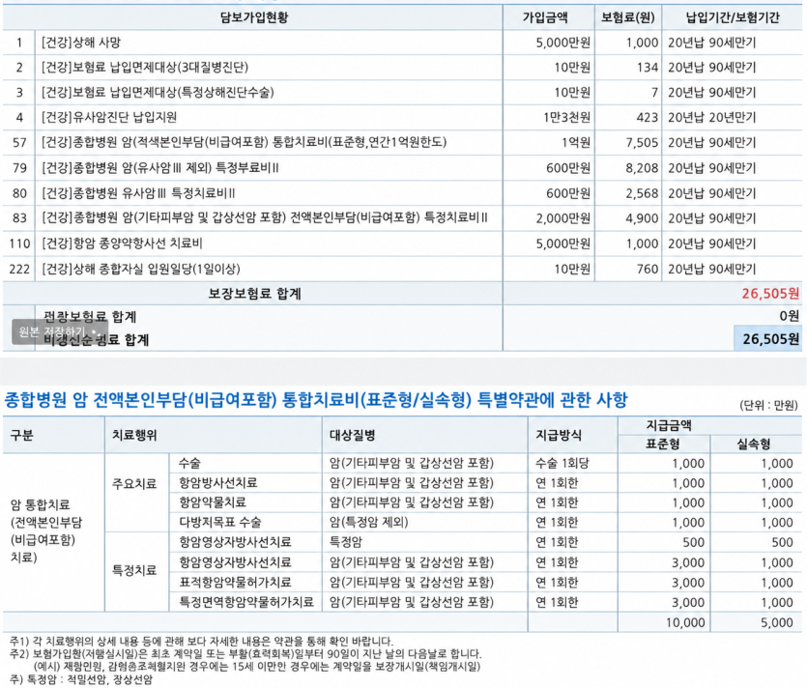Select the 지급방식 column header
Screen dimensions: 807x688
559,436
